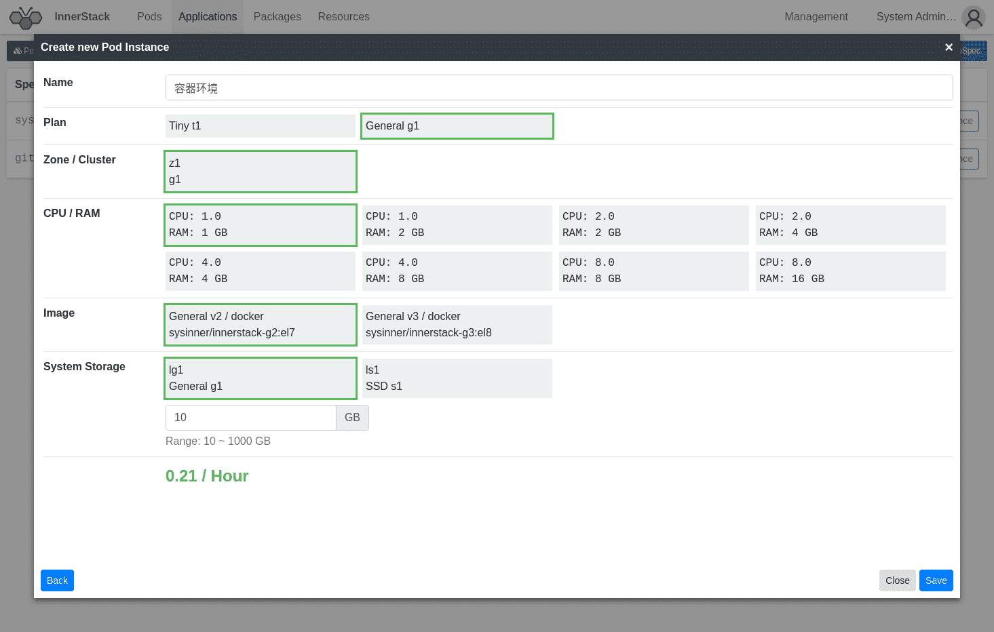Focus the pod Name input field

pos(559,87)
